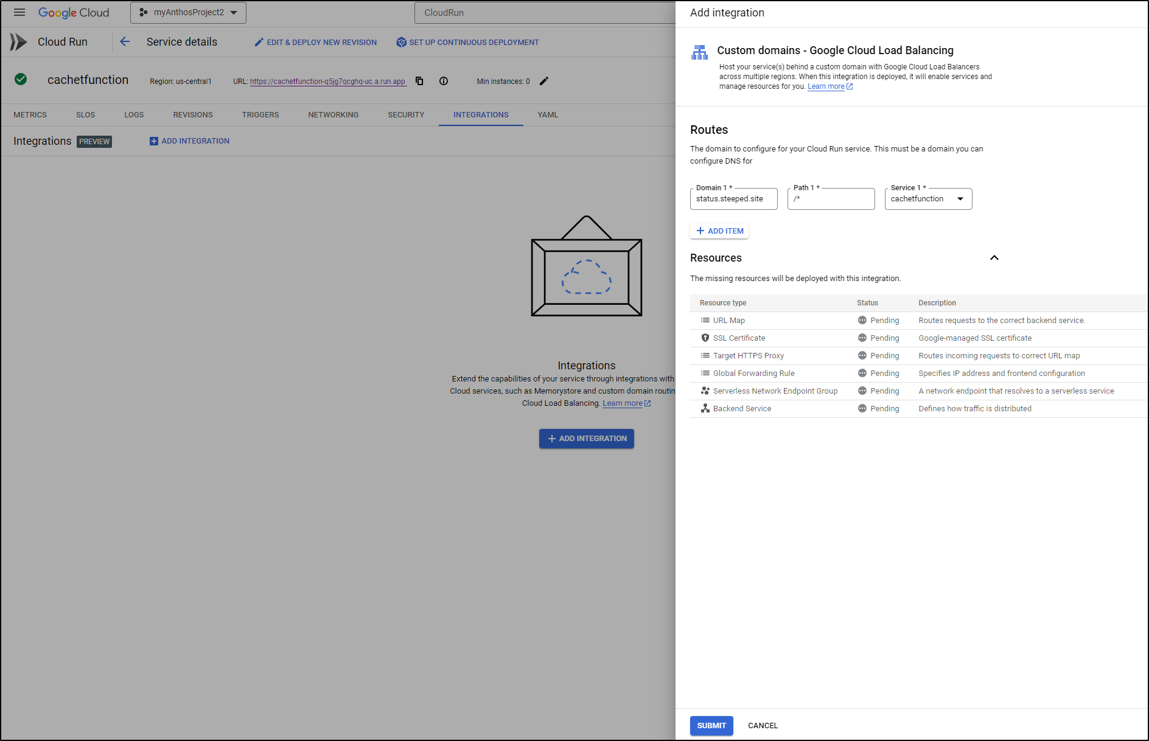
Task: Collapse the Resources section chevron
Action: click(x=994, y=258)
